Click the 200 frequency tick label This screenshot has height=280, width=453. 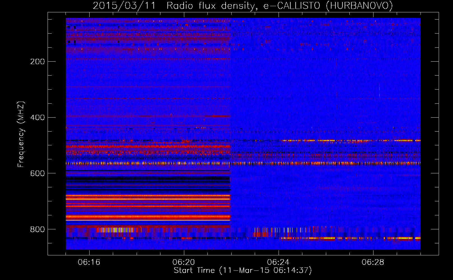click(38, 62)
